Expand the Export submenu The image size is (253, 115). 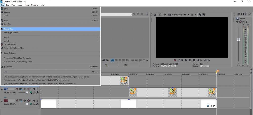(x=50, y=41)
